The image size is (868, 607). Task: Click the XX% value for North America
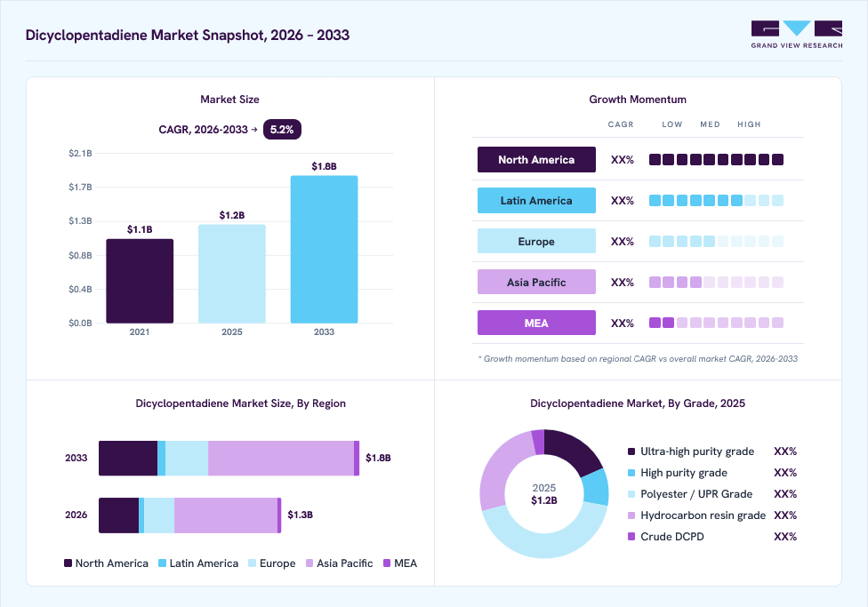click(623, 160)
